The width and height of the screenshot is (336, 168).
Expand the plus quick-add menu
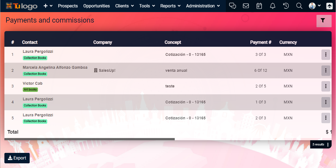(48, 6)
